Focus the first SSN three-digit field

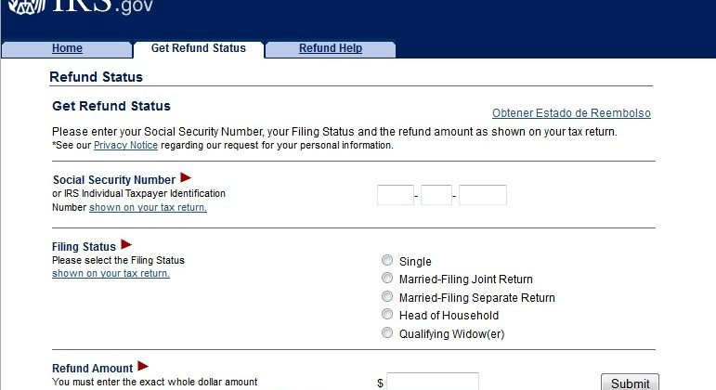(x=396, y=195)
